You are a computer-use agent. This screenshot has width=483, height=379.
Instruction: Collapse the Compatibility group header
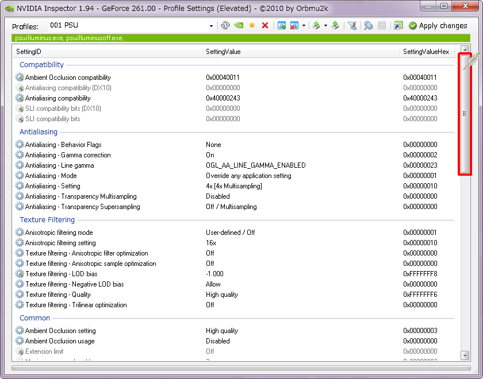click(x=41, y=64)
